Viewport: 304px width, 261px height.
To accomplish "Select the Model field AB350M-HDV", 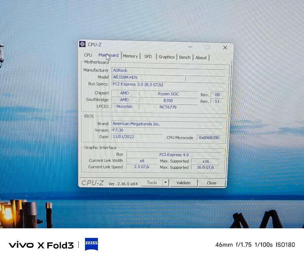I will click(148, 77).
